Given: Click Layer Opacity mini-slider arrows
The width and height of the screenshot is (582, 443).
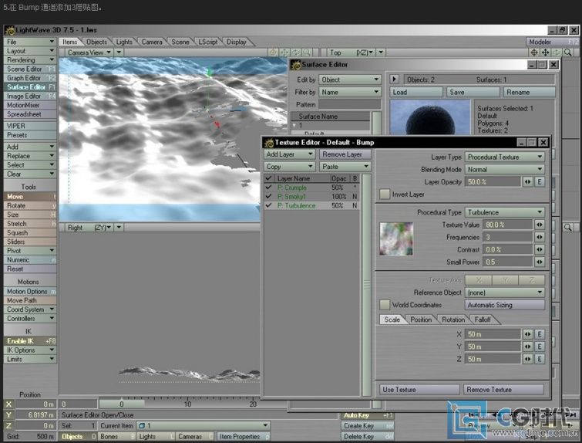Looking at the screenshot, I should (x=527, y=181).
